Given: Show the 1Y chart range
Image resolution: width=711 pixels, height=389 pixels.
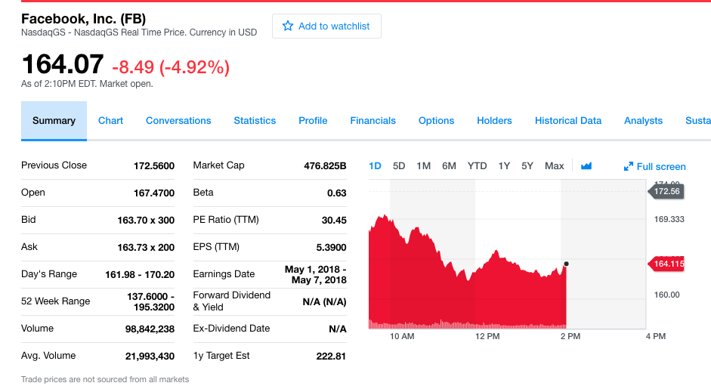Looking at the screenshot, I should (x=504, y=166).
